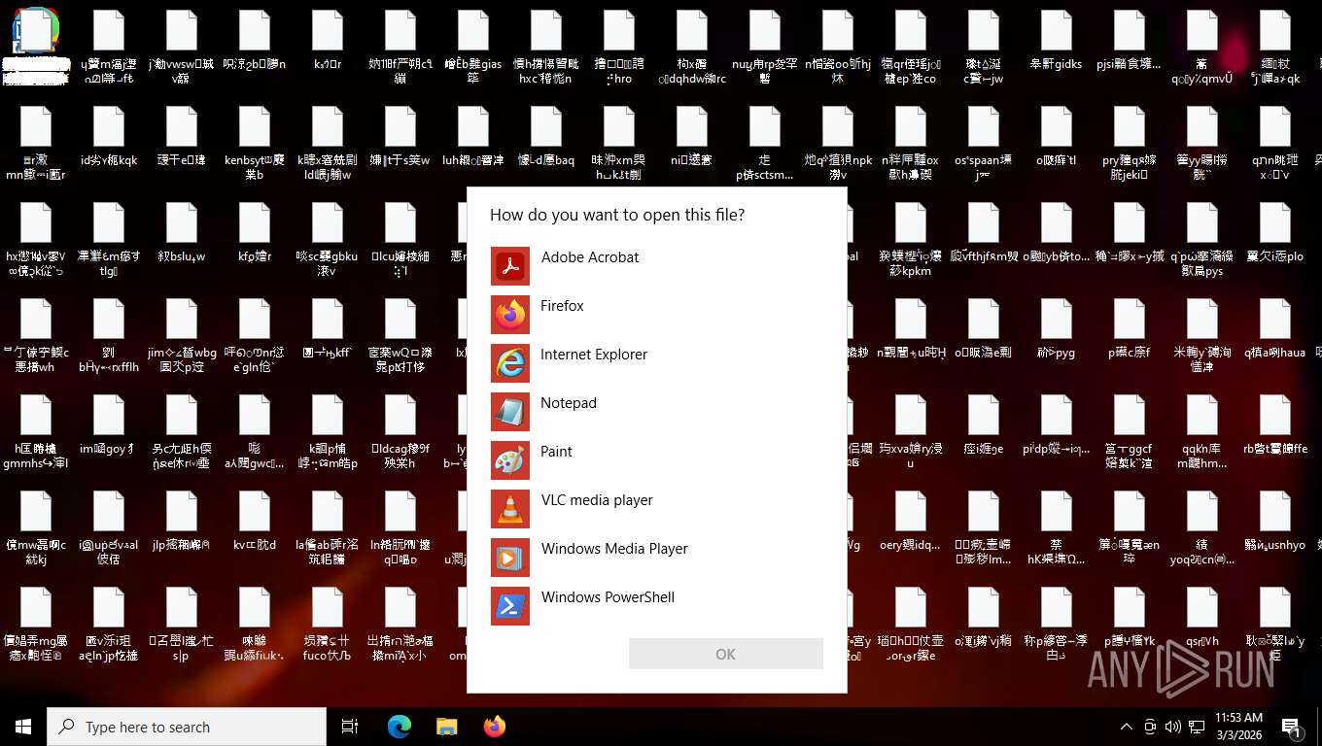Click the "VLC media player" label text
1322x746 pixels.
[597, 500]
